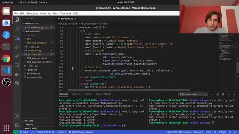Change UTF-8 encoding in status bar
This screenshot has width=239, height=134.
tap(208, 132)
